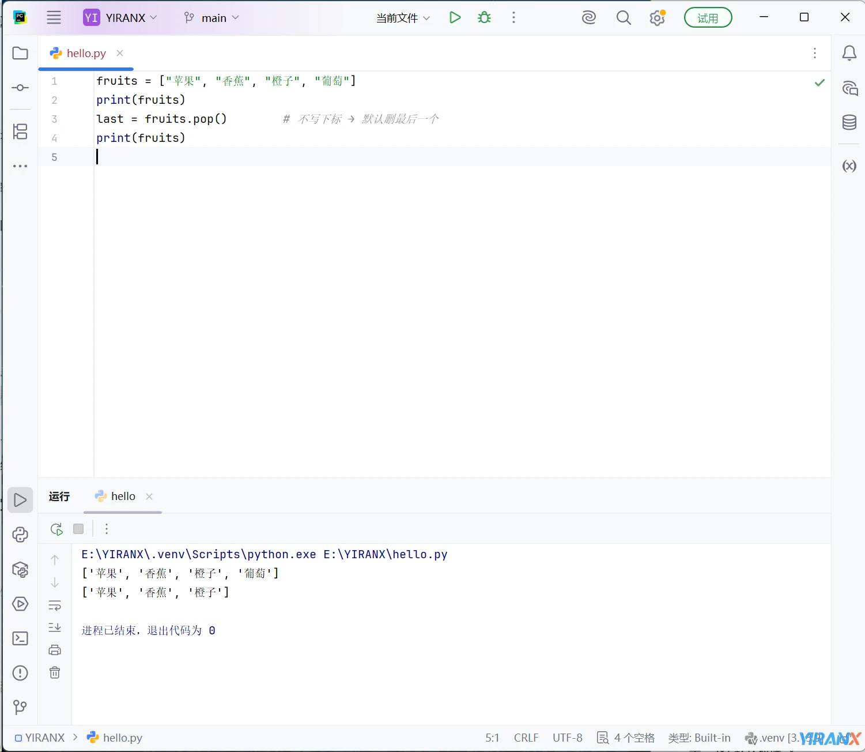865x752 pixels.
Task: Change CRLF line separator
Action: pyautogui.click(x=526, y=738)
